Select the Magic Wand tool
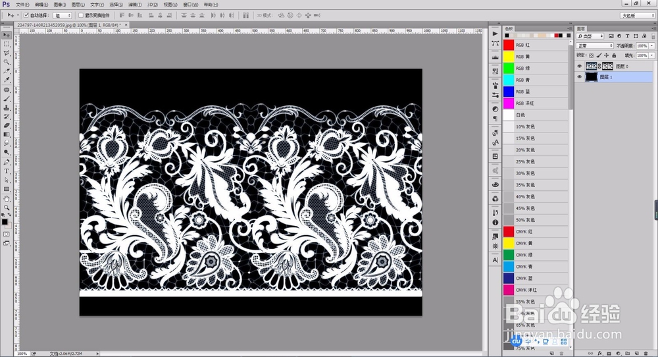This screenshot has height=357, width=658. 7,62
